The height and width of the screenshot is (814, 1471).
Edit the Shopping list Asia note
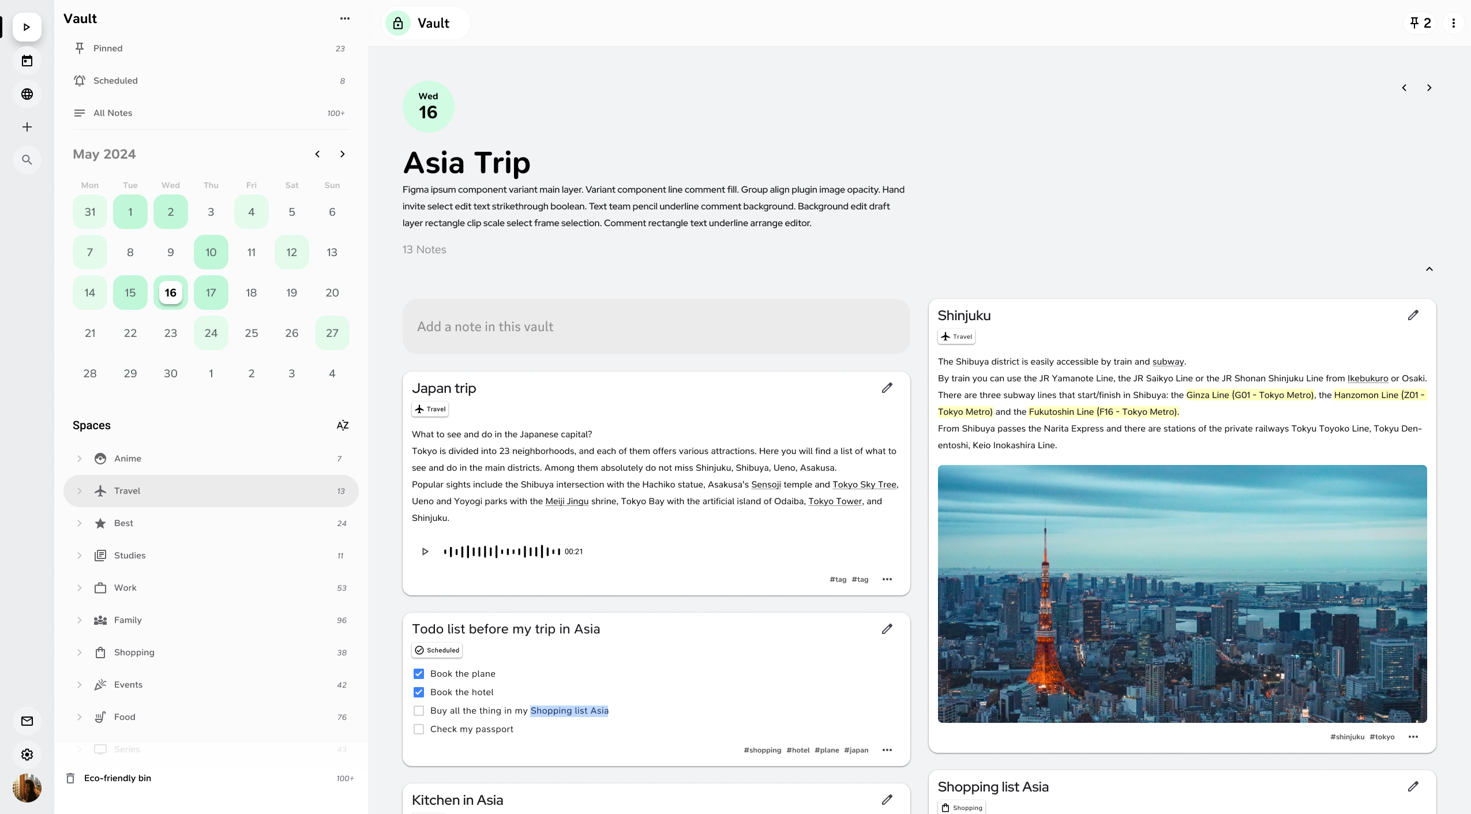[1413, 786]
